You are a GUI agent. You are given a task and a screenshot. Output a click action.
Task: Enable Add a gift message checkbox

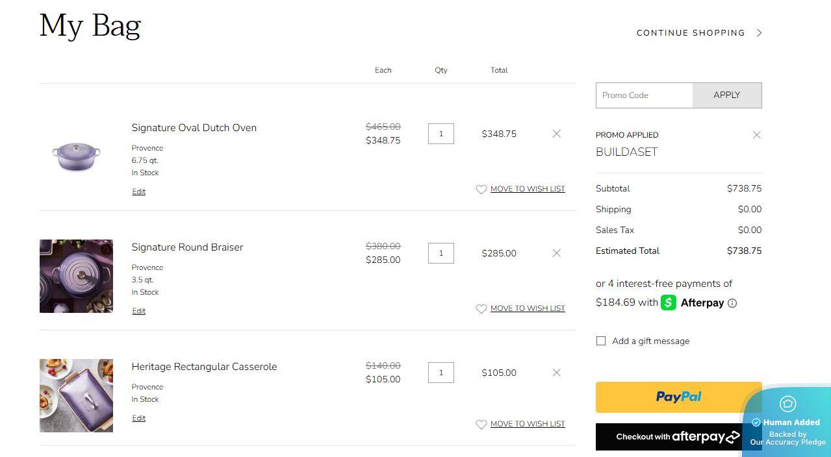coord(601,341)
